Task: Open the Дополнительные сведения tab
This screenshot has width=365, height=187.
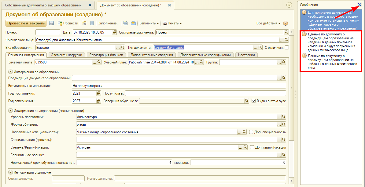Action: pos(152,55)
